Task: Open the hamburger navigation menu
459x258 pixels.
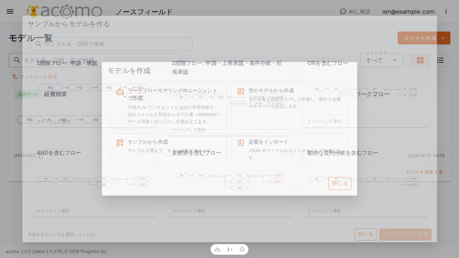Action: click(10, 11)
